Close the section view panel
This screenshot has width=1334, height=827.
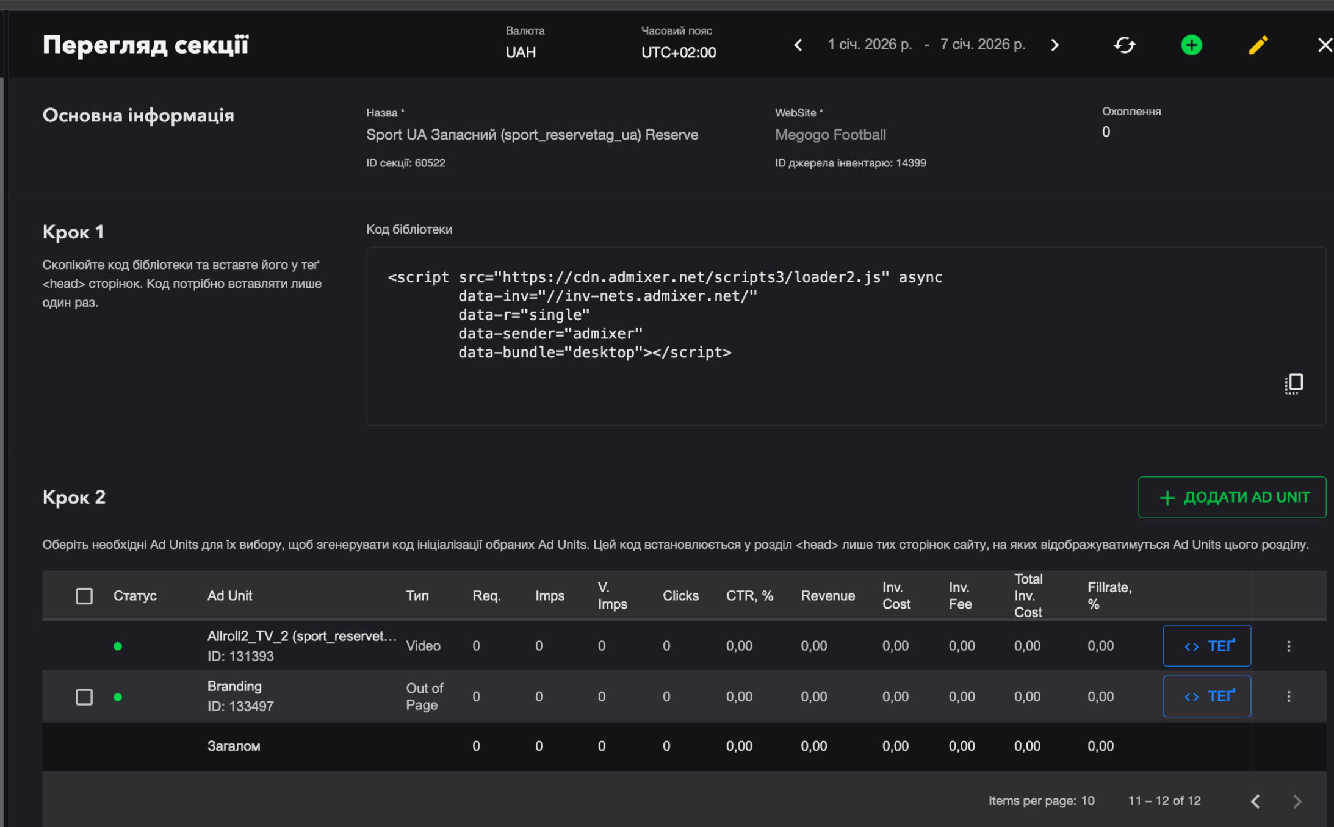point(1324,45)
